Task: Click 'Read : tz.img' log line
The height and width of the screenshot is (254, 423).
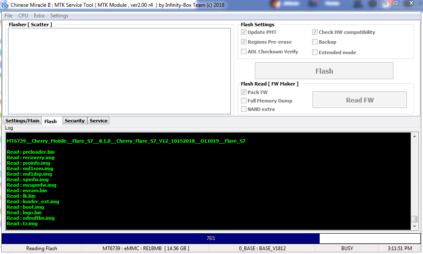Action: [x=22, y=224]
